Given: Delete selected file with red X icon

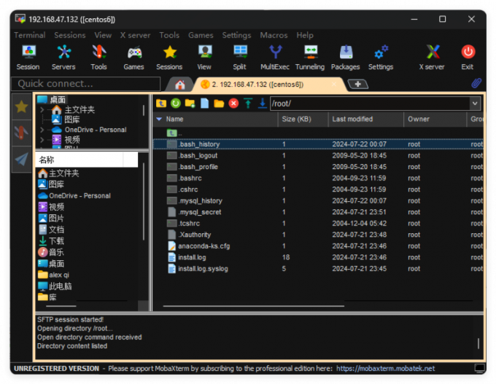Looking at the screenshot, I should point(233,103).
